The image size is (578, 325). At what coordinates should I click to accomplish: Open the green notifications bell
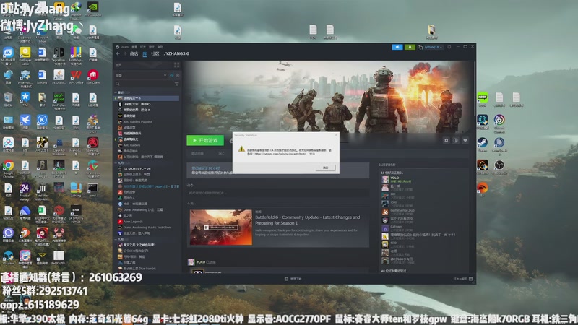[x=410, y=47]
